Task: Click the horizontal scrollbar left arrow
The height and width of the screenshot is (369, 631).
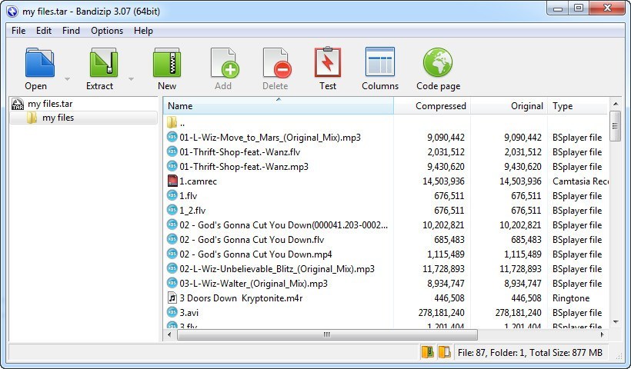Action: click(169, 334)
